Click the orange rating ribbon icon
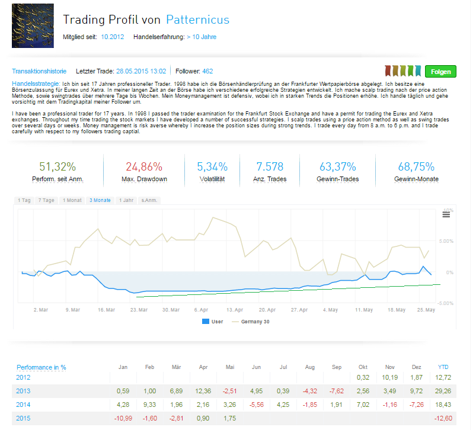Viewport: 476px width, 430px height. pos(395,72)
